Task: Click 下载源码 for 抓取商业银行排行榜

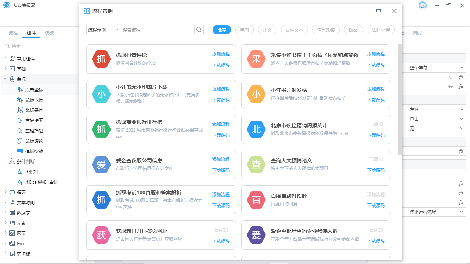Action: [x=221, y=135]
